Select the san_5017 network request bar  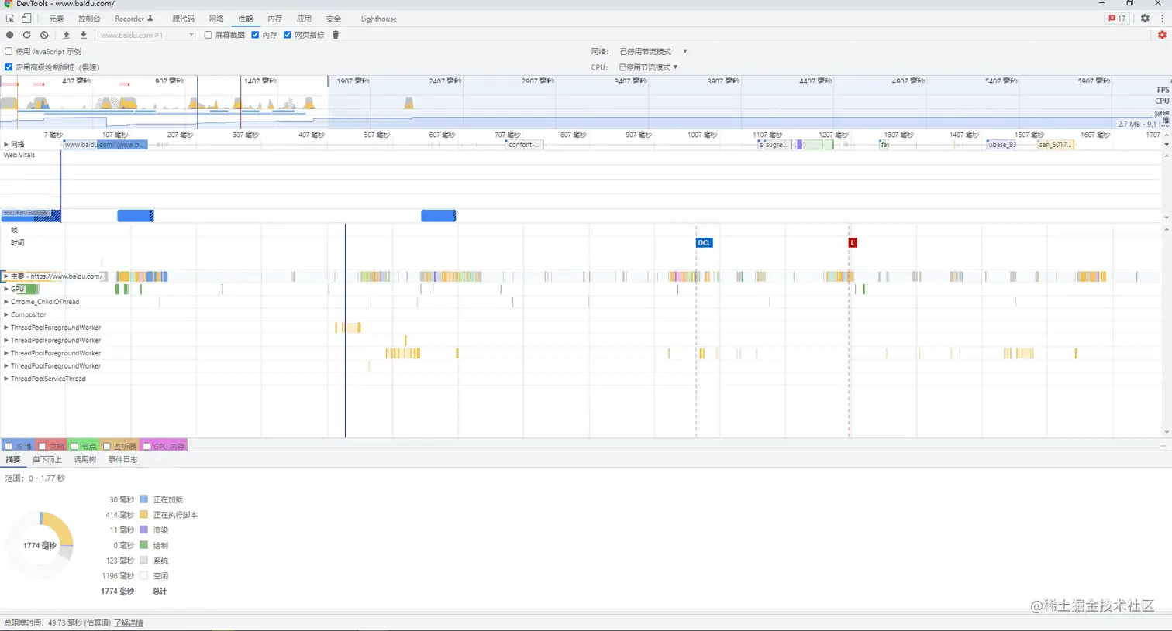pos(1056,145)
